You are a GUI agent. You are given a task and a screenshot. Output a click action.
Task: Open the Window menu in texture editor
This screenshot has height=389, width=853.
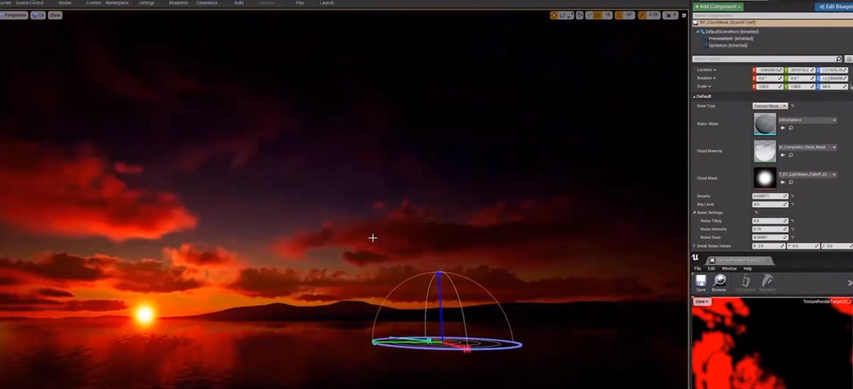[729, 269]
